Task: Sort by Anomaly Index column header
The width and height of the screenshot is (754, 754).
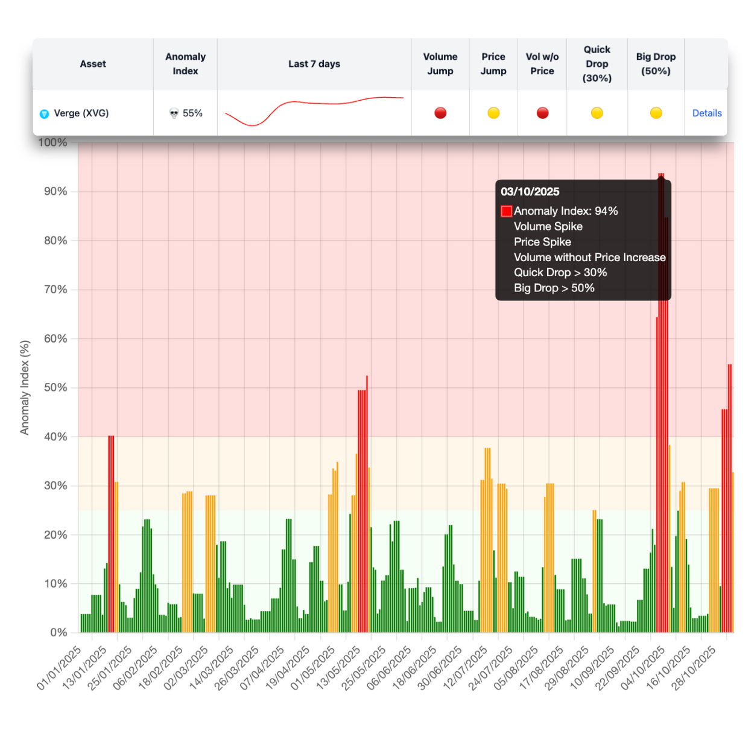Action: pos(185,64)
